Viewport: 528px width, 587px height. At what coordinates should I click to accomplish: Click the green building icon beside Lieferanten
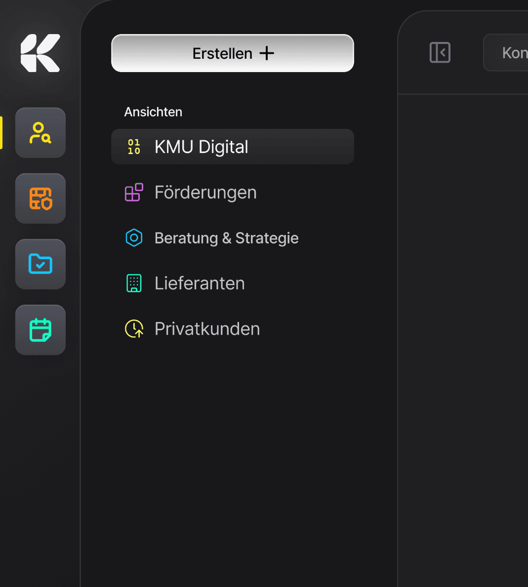click(134, 283)
